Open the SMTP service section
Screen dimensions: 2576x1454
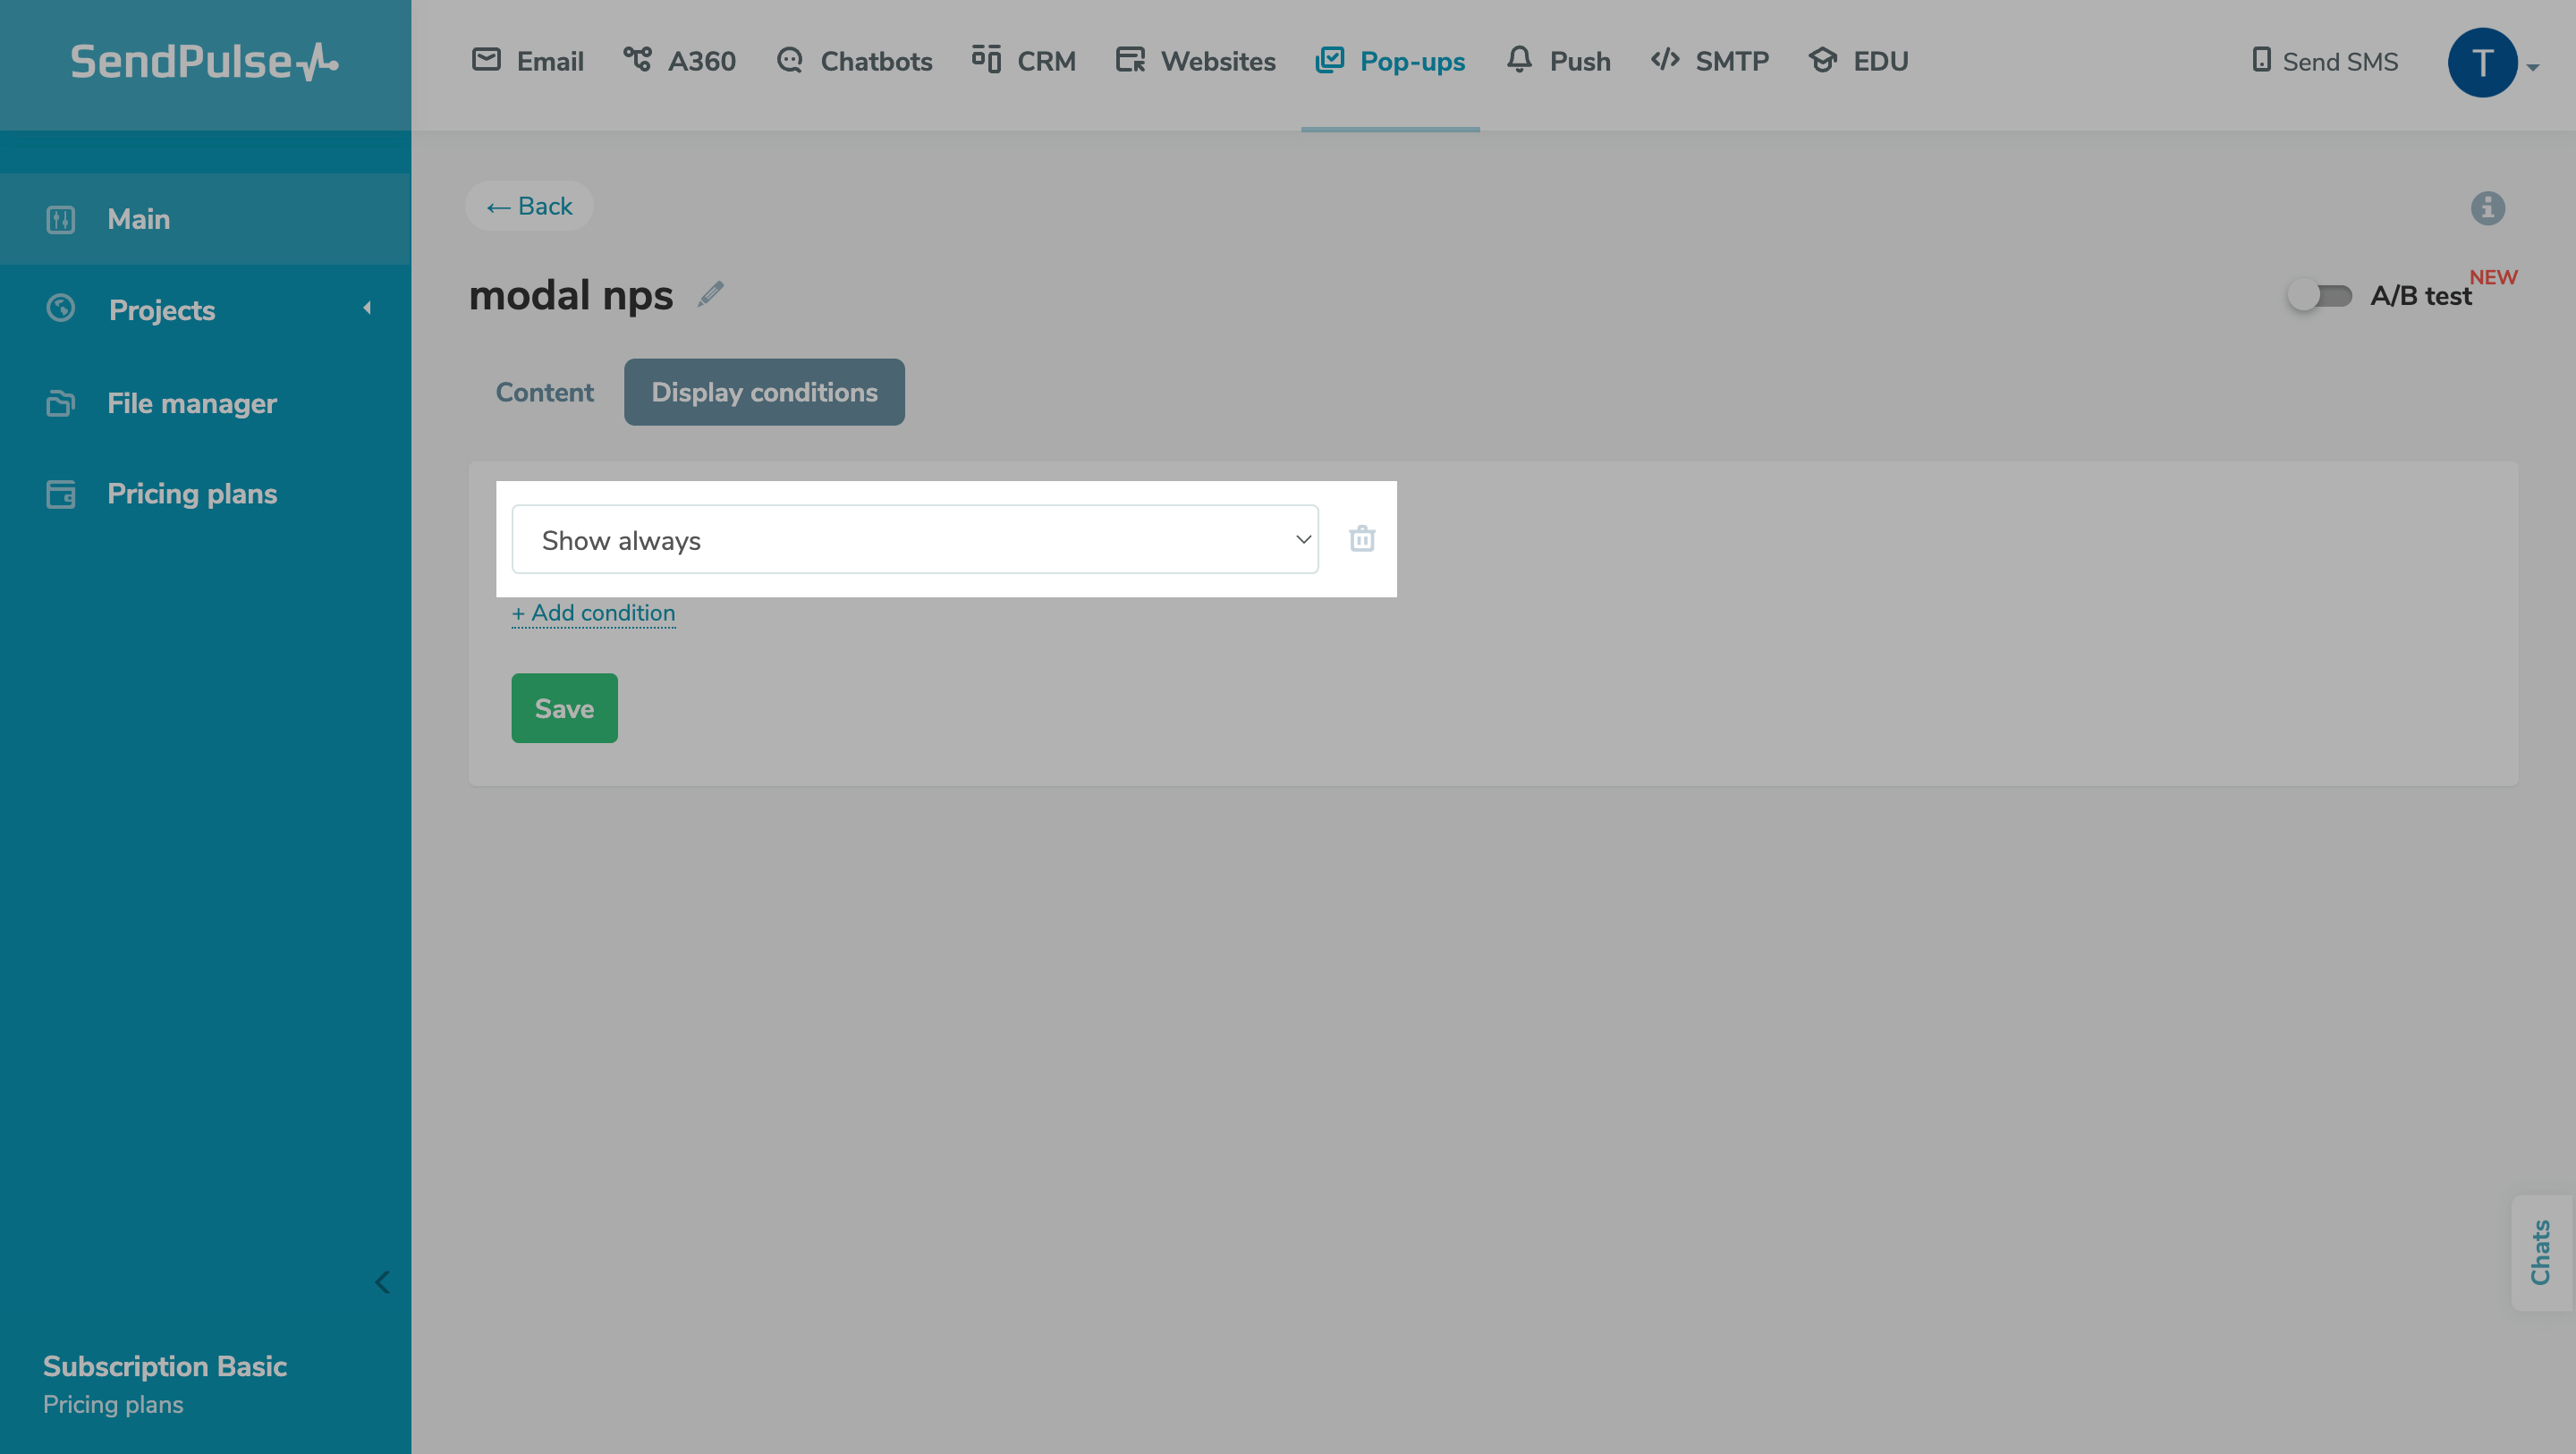tap(1709, 62)
